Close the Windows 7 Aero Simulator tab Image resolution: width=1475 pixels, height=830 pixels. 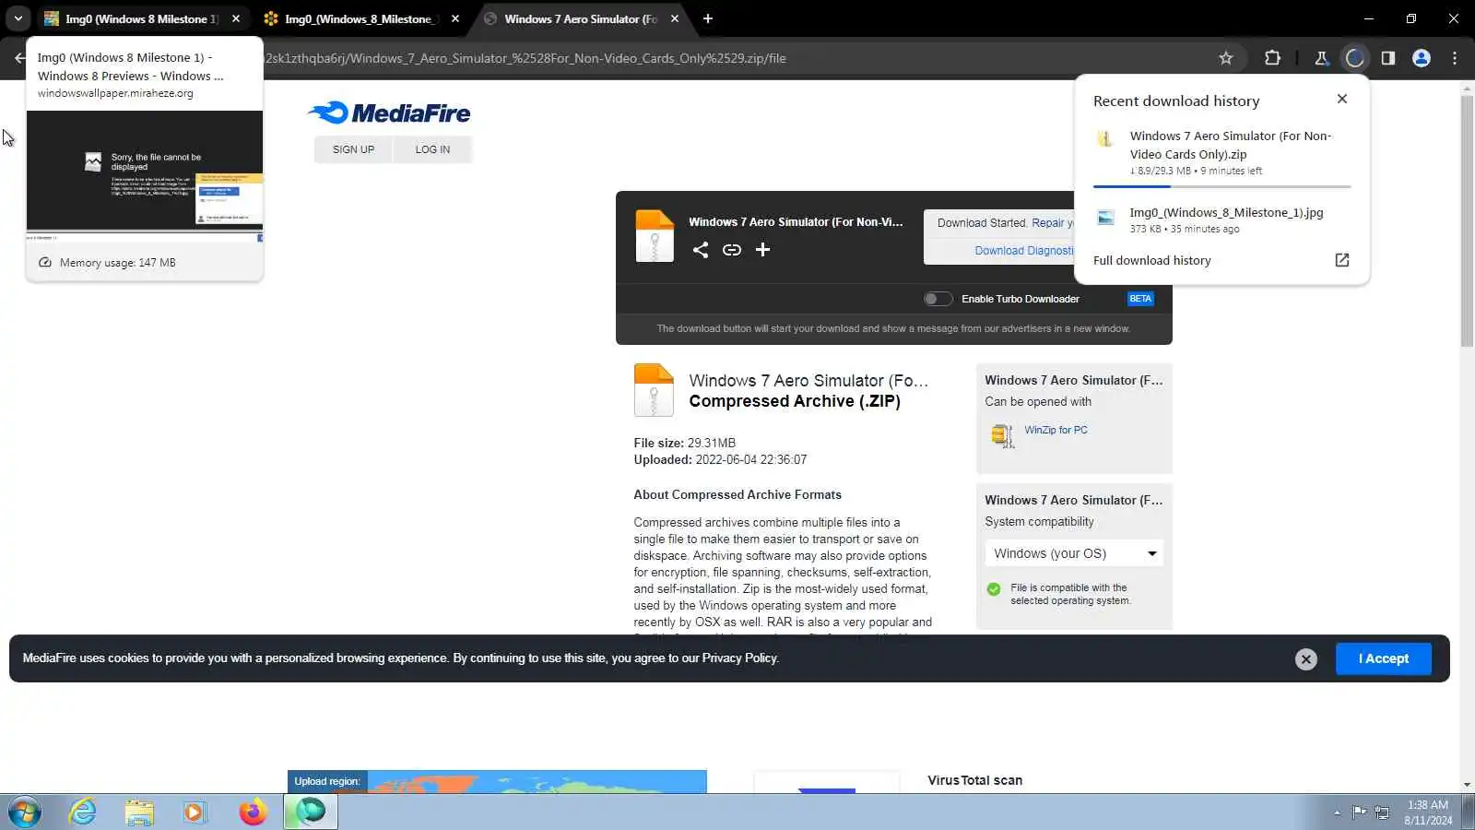[x=675, y=18]
